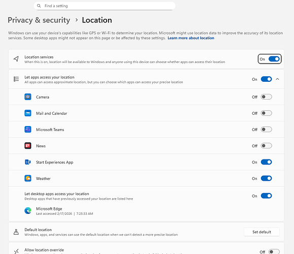294x254 pixels.
Task: Turn off the Location services toggle
Action: [x=274, y=59]
